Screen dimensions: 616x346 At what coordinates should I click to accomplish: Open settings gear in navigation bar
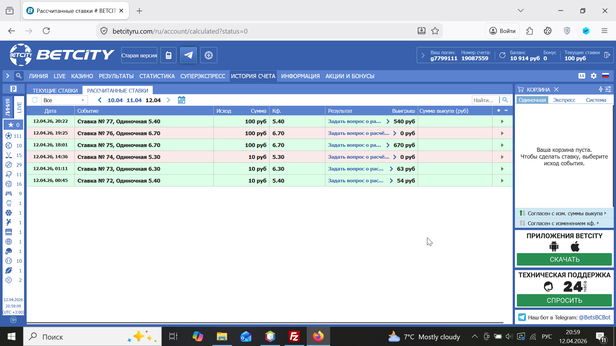(594, 76)
